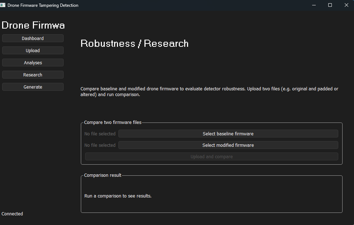The image size is (354, 225).
Task: Open the Generate page
Action: click(x=33, y=87)
